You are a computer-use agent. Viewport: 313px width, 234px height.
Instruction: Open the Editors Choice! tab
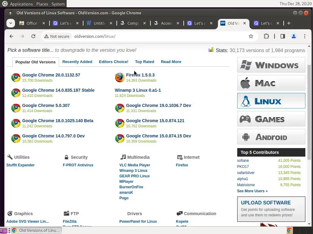(114, 62)
